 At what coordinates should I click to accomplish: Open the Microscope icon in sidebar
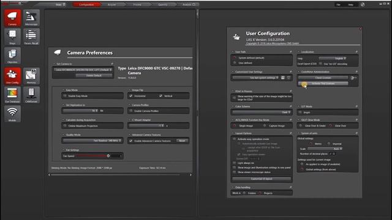31,18
